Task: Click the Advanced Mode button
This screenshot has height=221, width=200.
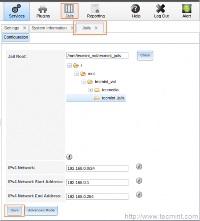Action: click(41, 210)
